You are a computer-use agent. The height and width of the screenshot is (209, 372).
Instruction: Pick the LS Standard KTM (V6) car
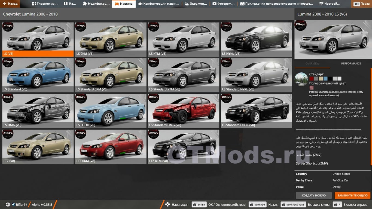pos(184,75)
